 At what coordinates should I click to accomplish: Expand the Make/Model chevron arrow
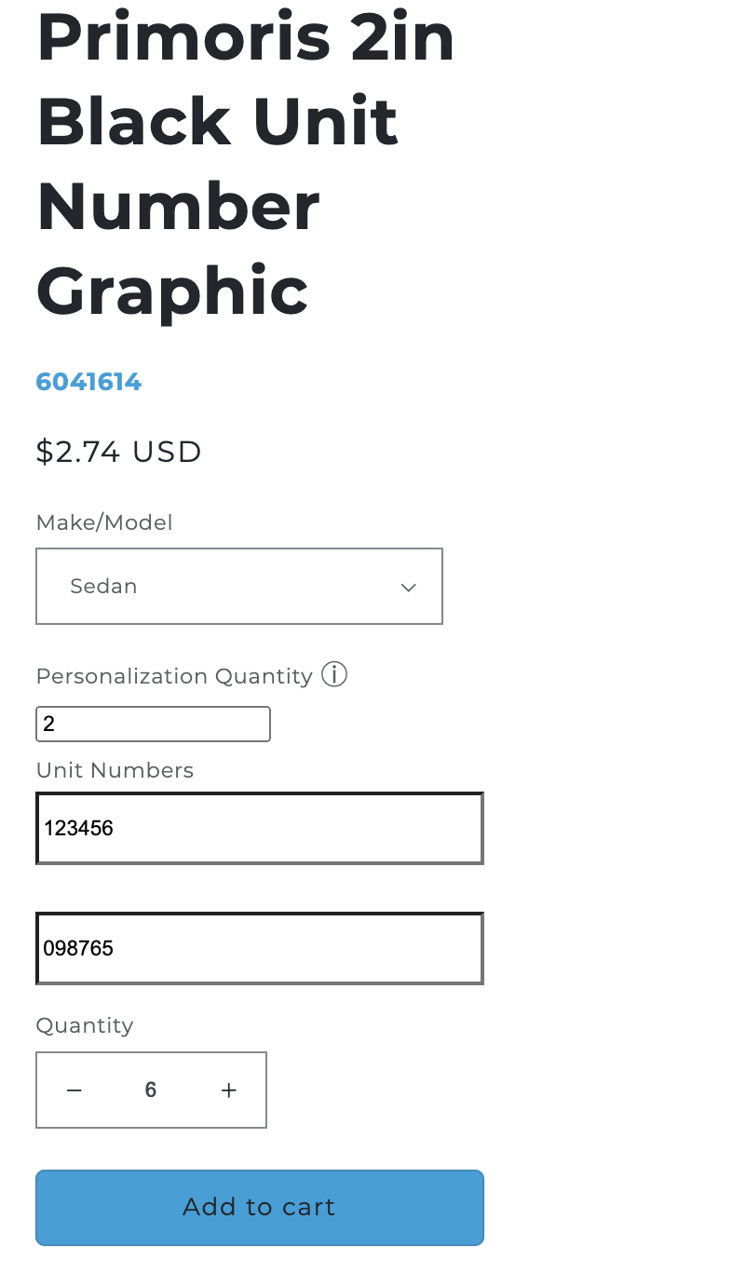[x=408, y=587]
